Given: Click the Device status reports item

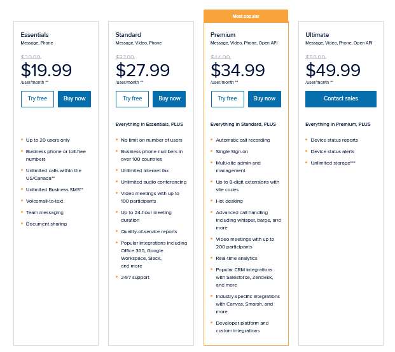Looking at the screenshot, I should (335, 140).
